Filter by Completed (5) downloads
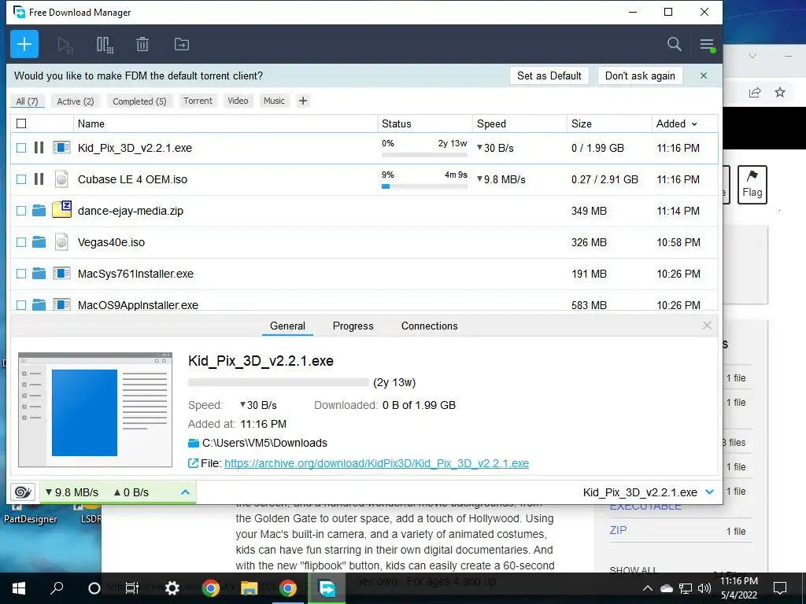Screen dimensions: 806x604 tap(139, 101)
